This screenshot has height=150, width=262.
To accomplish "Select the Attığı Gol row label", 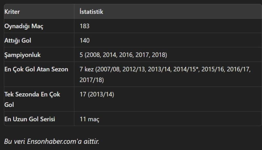I will point(18,41).
